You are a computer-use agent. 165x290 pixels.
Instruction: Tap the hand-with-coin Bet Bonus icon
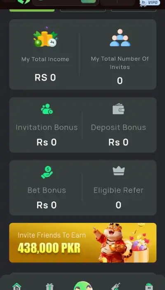47,172
